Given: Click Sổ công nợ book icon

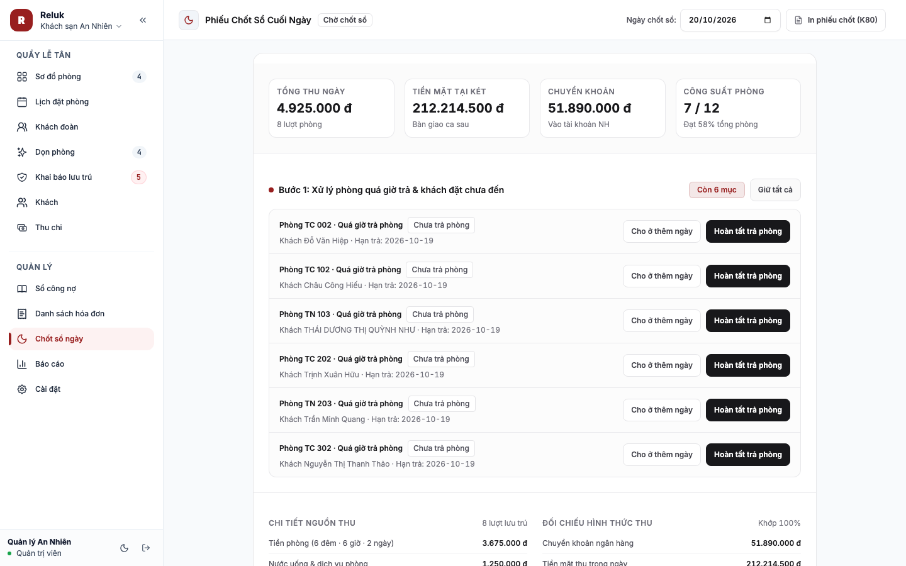Looking at the screenshot, I should point(22,289).
